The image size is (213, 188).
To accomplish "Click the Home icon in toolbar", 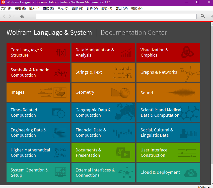I will click(22, 17).
